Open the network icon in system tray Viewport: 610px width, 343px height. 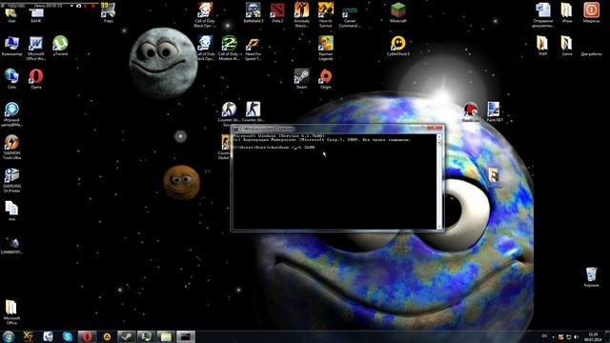coord(568,336)
